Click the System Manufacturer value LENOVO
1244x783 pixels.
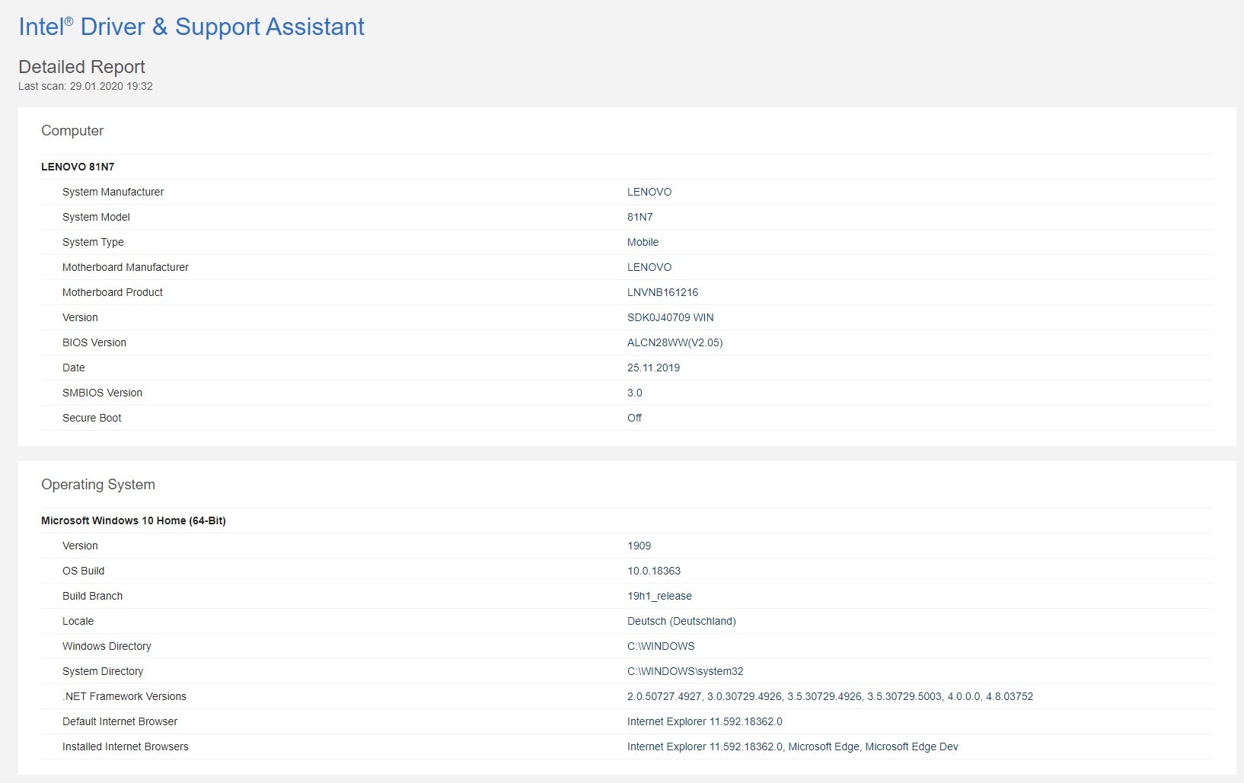649,192
